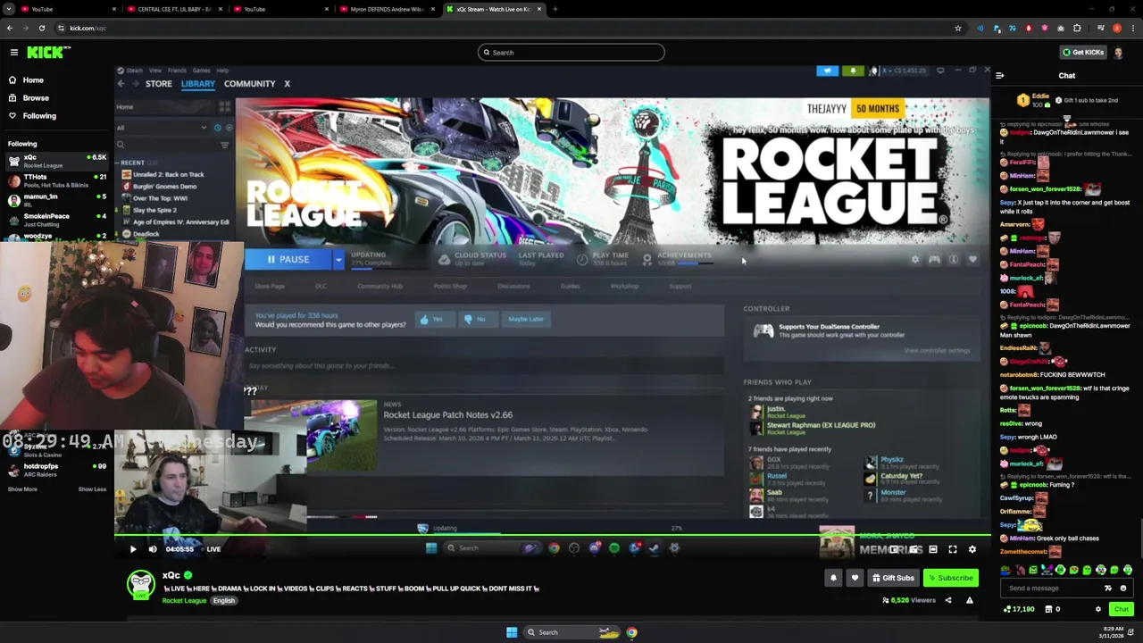Pause the Rocket League update in Steam
Image resolution: width=1143 pixels, height=643 pixels.
tap(288, 259)
